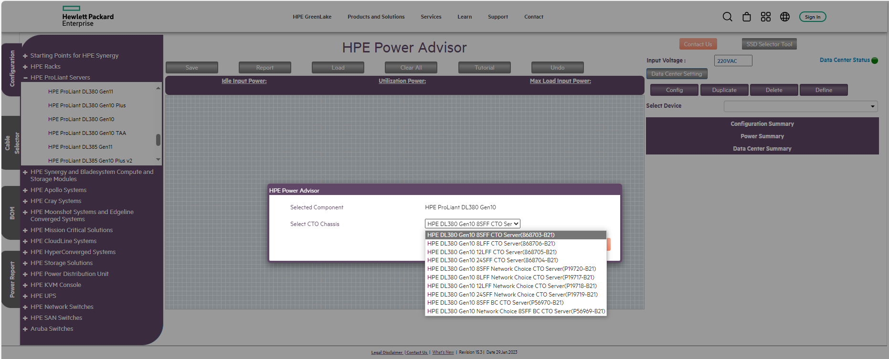The height and width of the screenshot is (359, 889).
Task: Open the Learn menu
Action: pos(465,17)
